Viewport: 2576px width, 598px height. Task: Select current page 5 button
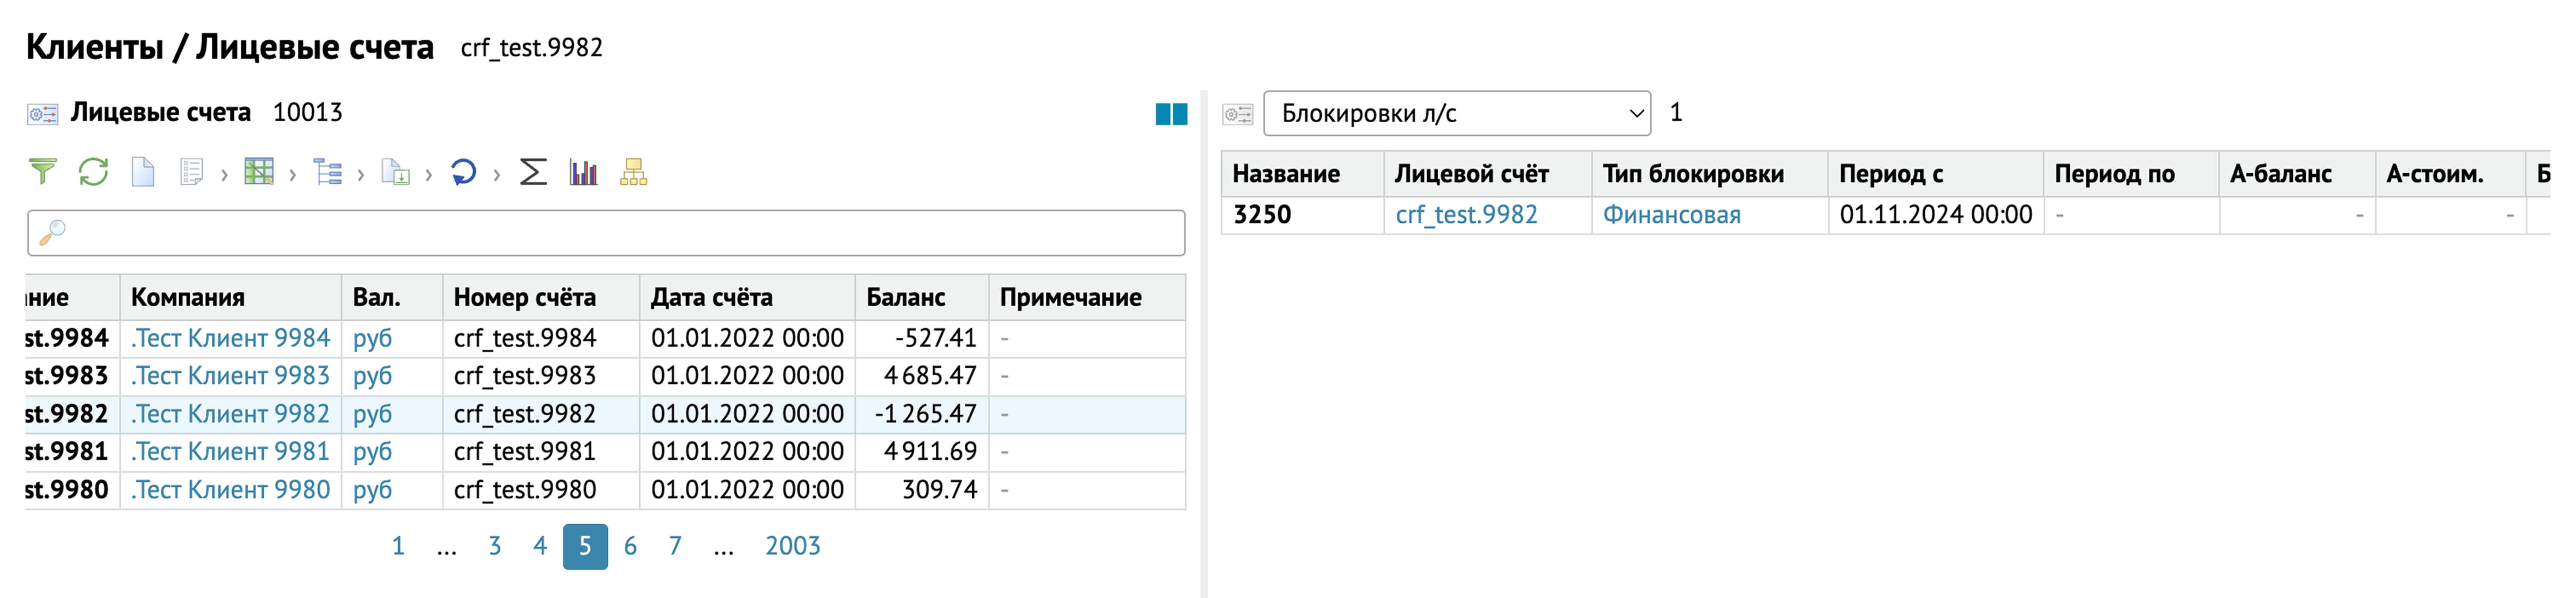pos(585,546)
